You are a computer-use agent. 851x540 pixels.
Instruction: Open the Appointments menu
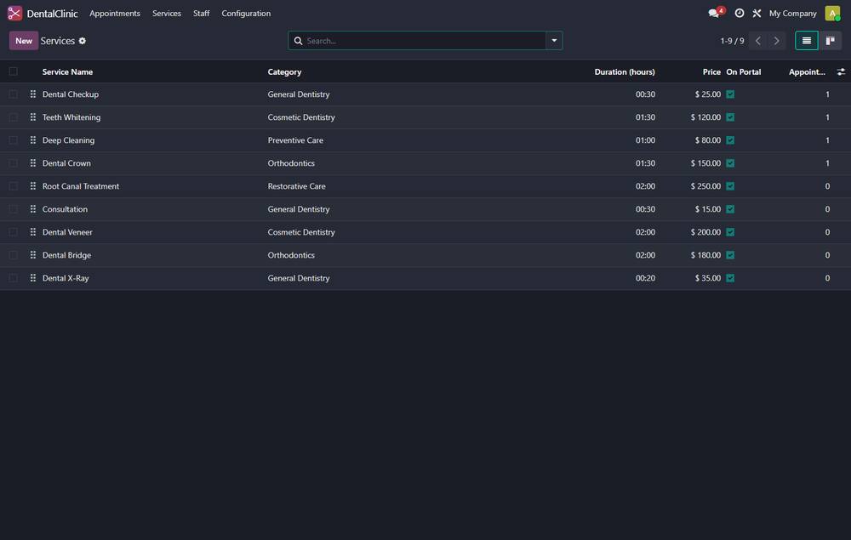[115, 13]
